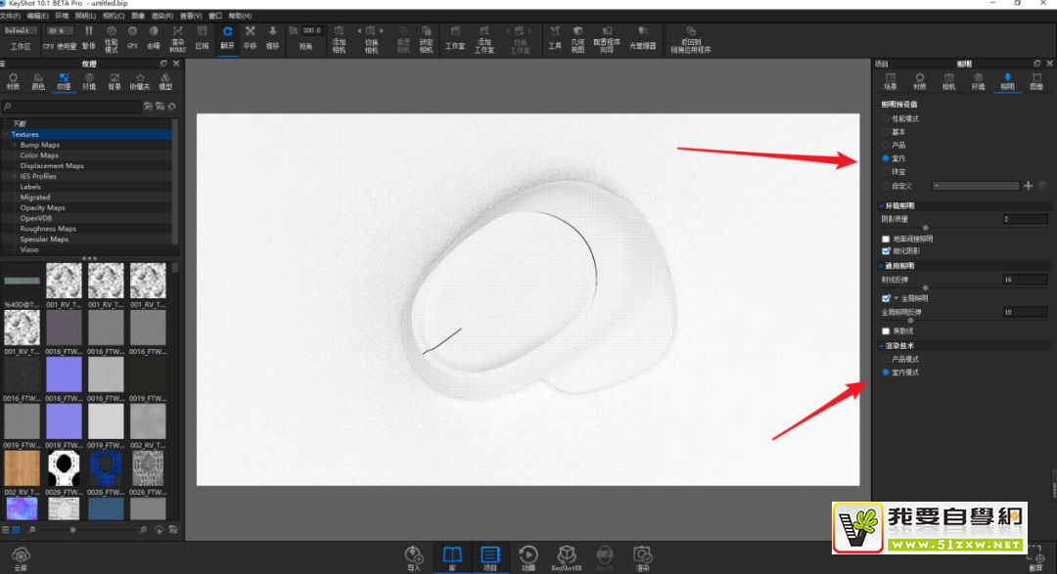Select the Tumble (翻滚) camera tool

point(227,36)
